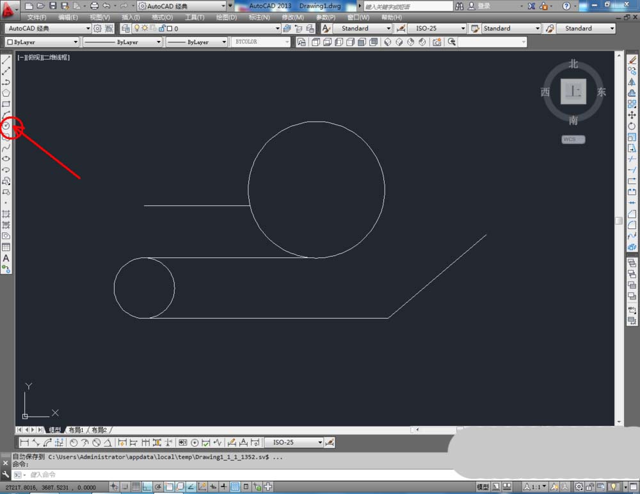Click the Radius dimension tool
The image size is (640, 494).
click(x=74, y=442)
